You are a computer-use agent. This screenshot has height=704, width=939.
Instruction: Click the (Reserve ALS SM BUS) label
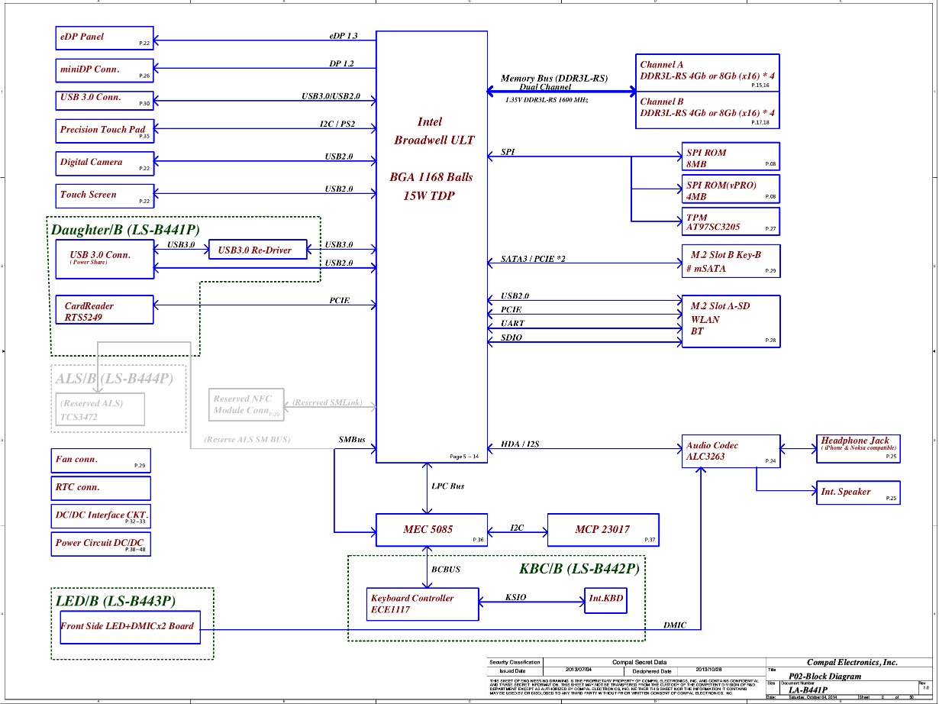pyautogui.click(x=247, y=440)
